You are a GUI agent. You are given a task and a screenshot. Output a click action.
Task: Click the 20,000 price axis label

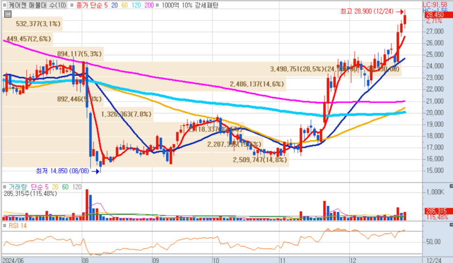coord(435,113)
